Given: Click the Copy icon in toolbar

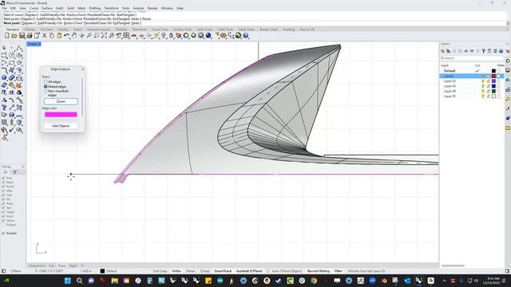Looking at the screenshot, I should click(x=52, y=35).
